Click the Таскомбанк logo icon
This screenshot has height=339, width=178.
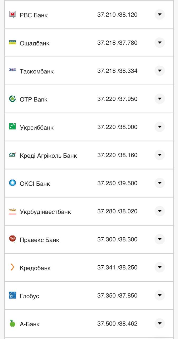(12, 70)
